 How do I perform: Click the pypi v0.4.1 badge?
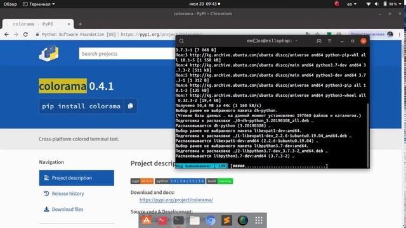[x=142, y=181]
